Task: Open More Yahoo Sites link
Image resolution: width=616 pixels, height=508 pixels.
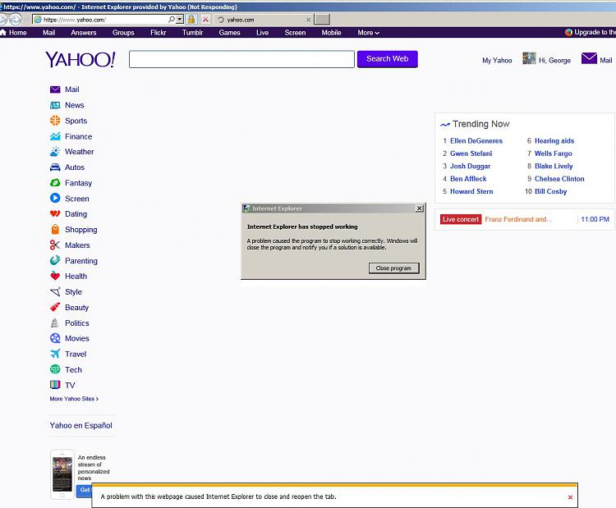Action: [x=74, y=399]
